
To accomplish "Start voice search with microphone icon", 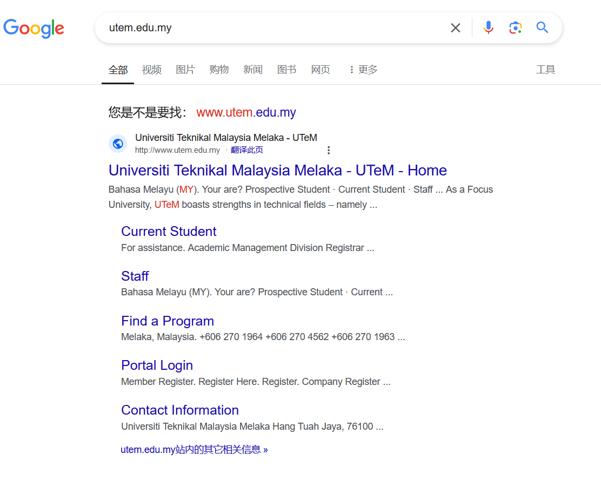I will click(x=489, y=28).
